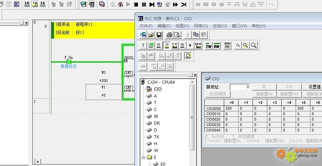Toggle signed decimal display in memory window

(167, 45)
